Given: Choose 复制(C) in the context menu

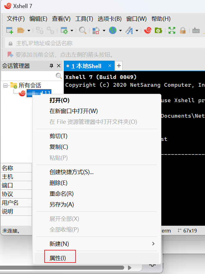Looking at the screenshot, I should (97, 147).
